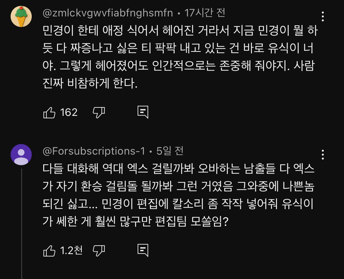Like the comment by @zmlckvgwvfiabfnghsmfn
The height and width of the screenshot is (279, 344).
click(x=49, y=112)
